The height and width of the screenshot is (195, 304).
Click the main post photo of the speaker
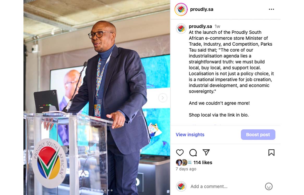point(97,97)
